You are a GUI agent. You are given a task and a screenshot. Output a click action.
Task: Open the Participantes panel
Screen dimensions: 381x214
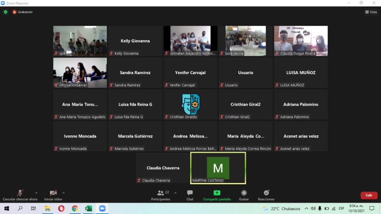(161, 195)
